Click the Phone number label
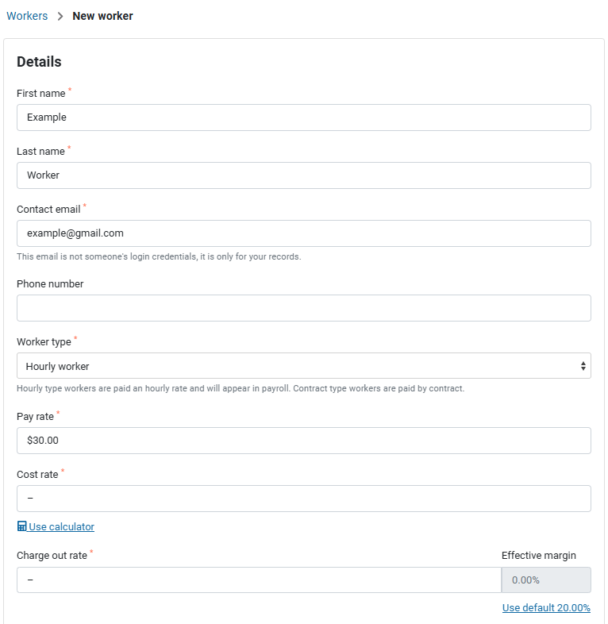Image resolution: width=608 pixels, height=624 pixels. point(50,284)
